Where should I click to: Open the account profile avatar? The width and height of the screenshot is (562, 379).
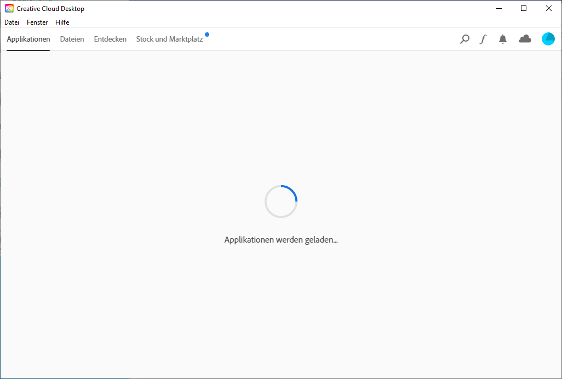[548, 39]
